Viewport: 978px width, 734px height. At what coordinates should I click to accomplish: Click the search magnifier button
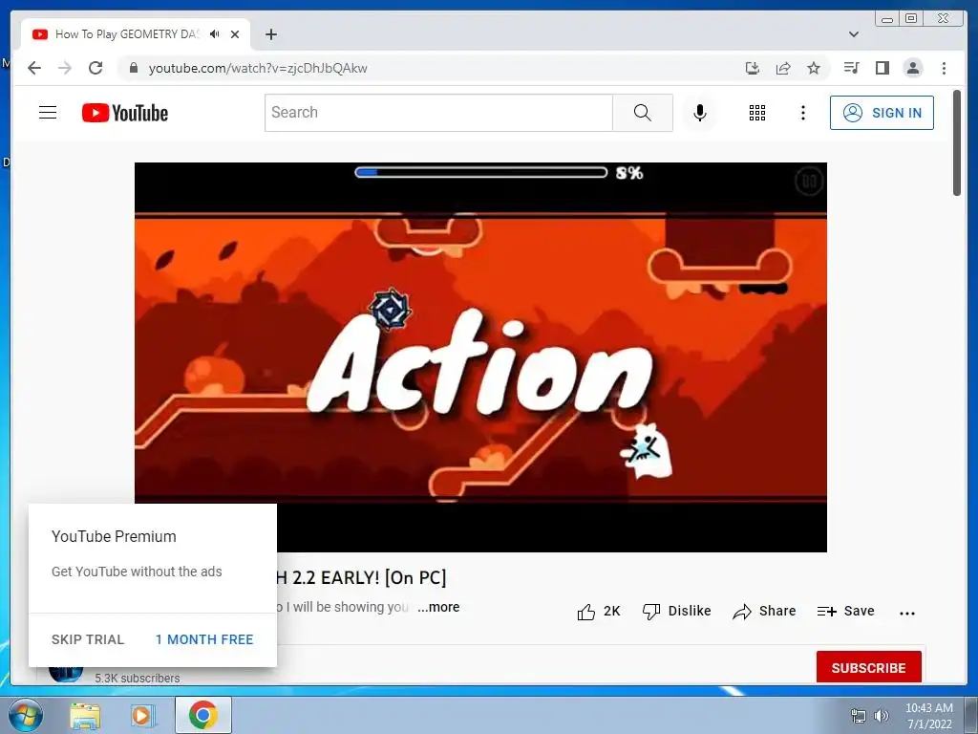643,113
